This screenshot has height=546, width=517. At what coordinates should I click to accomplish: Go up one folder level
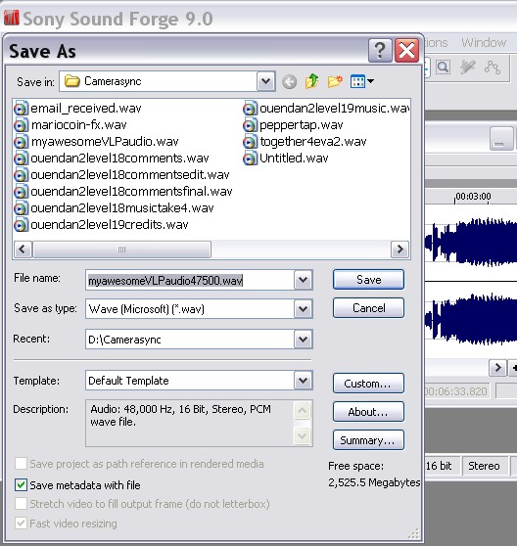coord(311,81)
